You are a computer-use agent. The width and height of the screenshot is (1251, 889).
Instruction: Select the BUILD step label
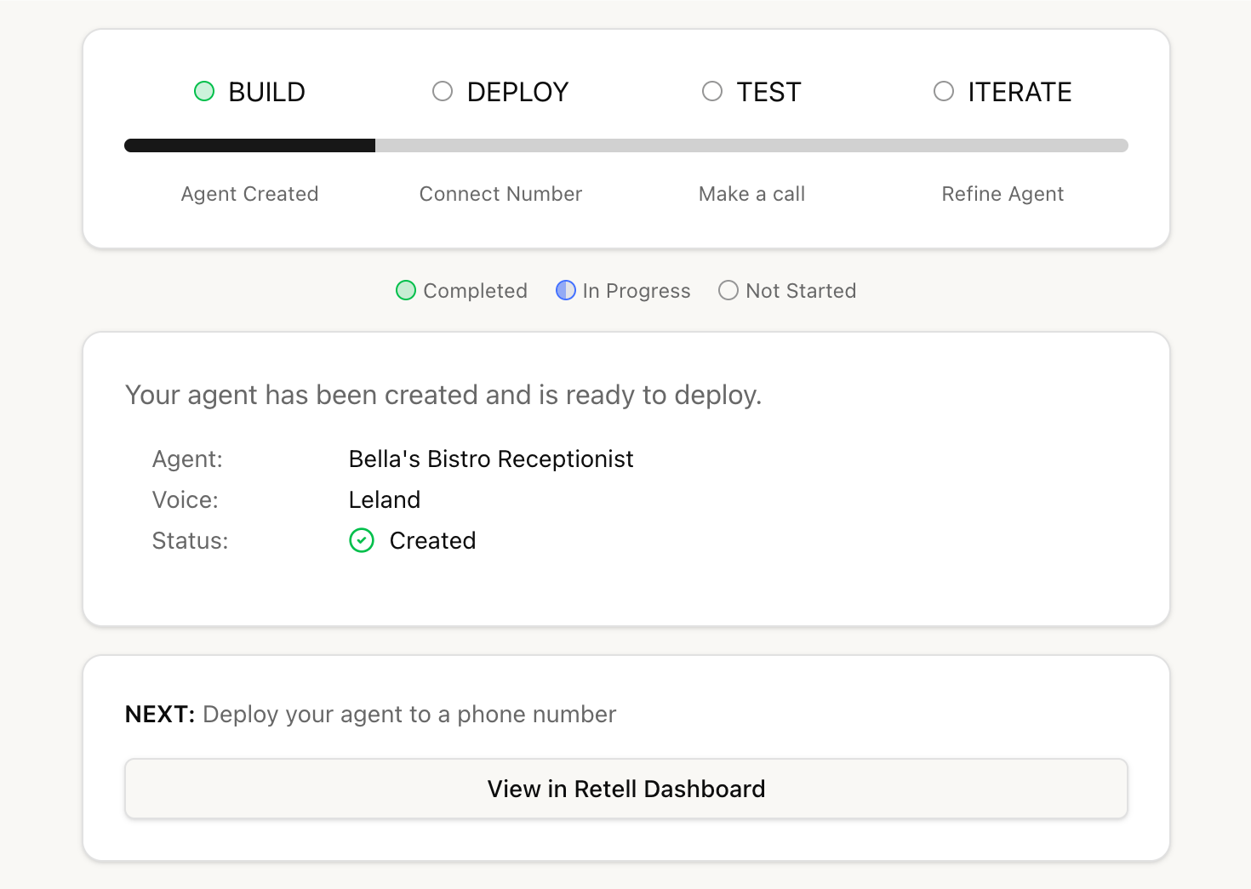[x=266, y=92]
